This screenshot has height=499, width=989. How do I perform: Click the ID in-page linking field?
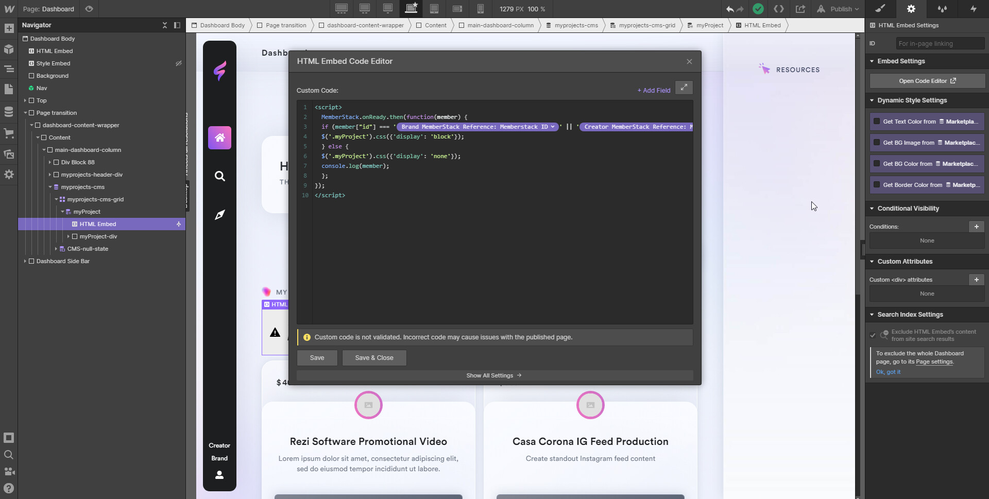coord(940,44)
